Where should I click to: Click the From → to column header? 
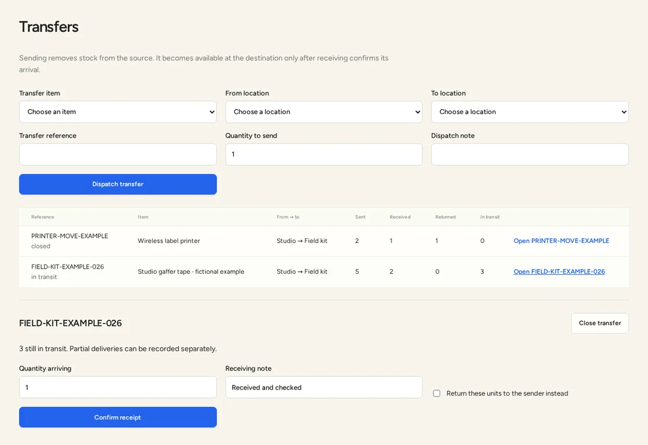[288, 217]
